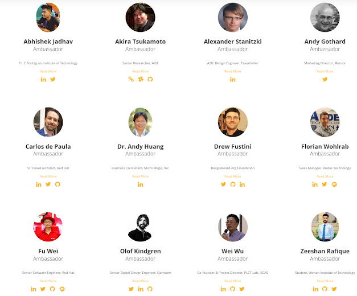
Task: Open Read More for Drew Fustini
Action: click(x=232, y=176)
